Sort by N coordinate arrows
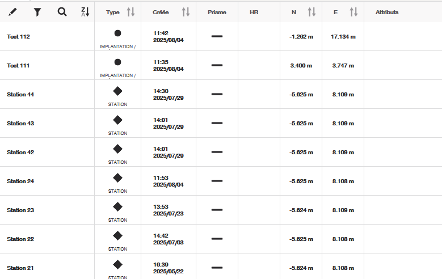This screenshot has width=442, height=279. pyautogui.click(x=311, y=12)
